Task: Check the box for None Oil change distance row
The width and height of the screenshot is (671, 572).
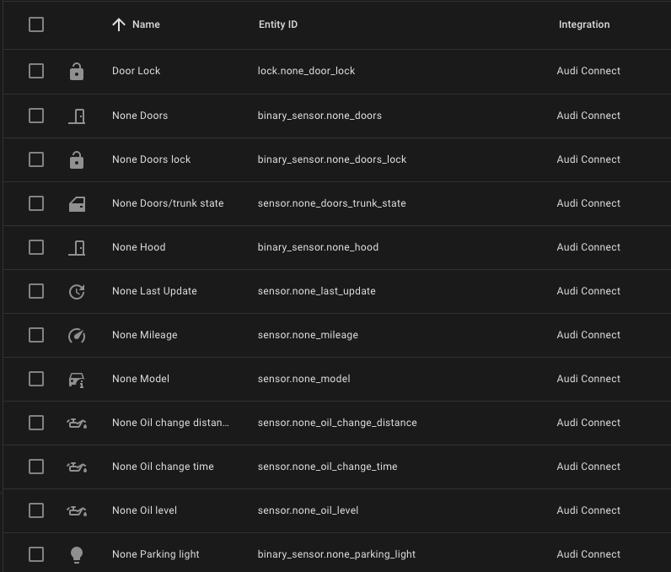Action: point(36,423)
